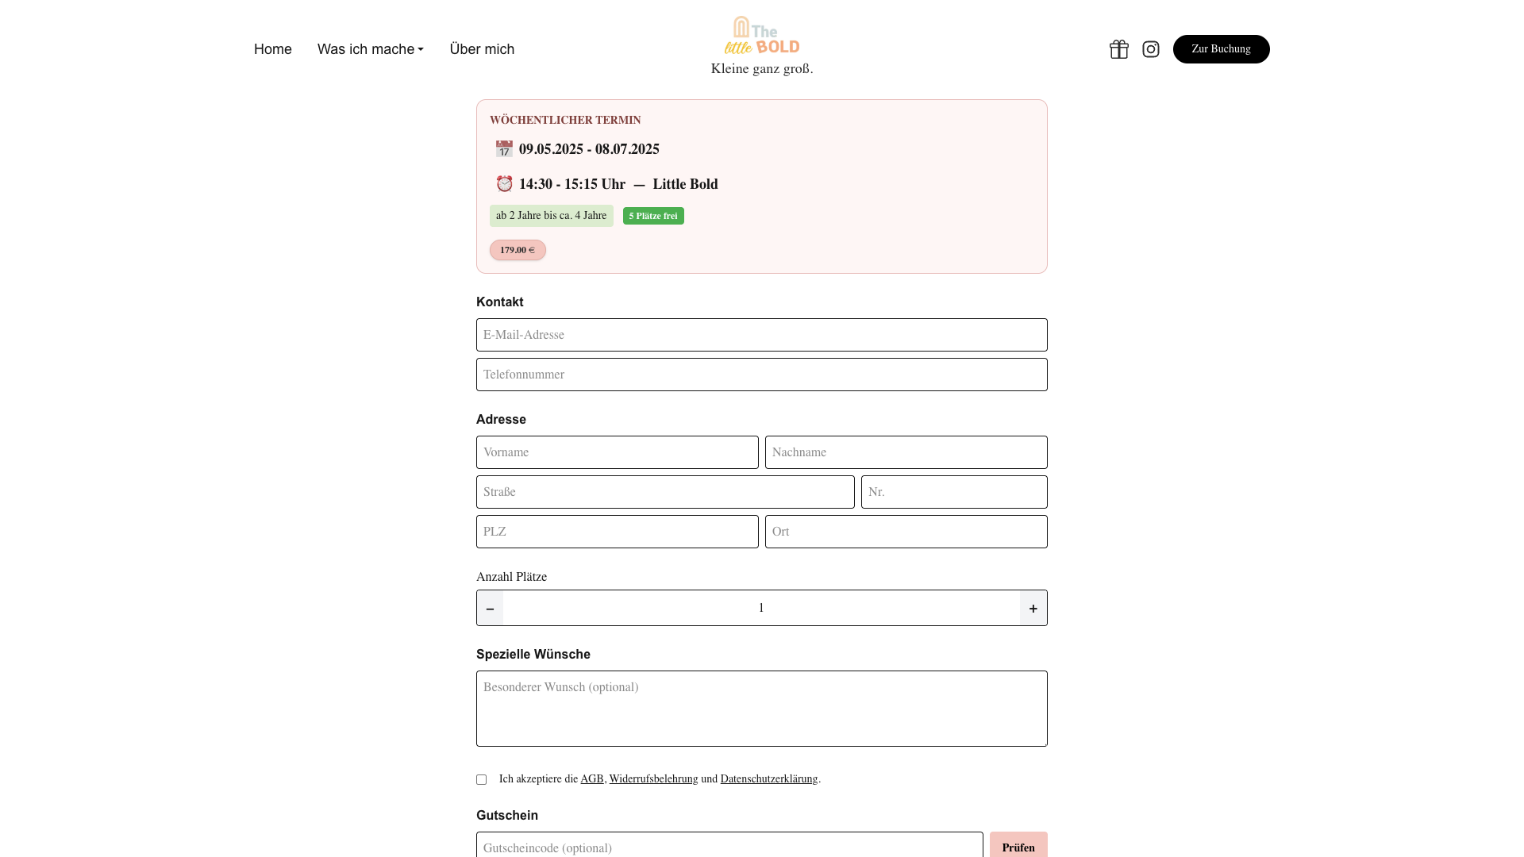This screenshot has height=857, width=1524.
Task: Click the Besonderer Wunsch textarea
Action: point(762,709)
